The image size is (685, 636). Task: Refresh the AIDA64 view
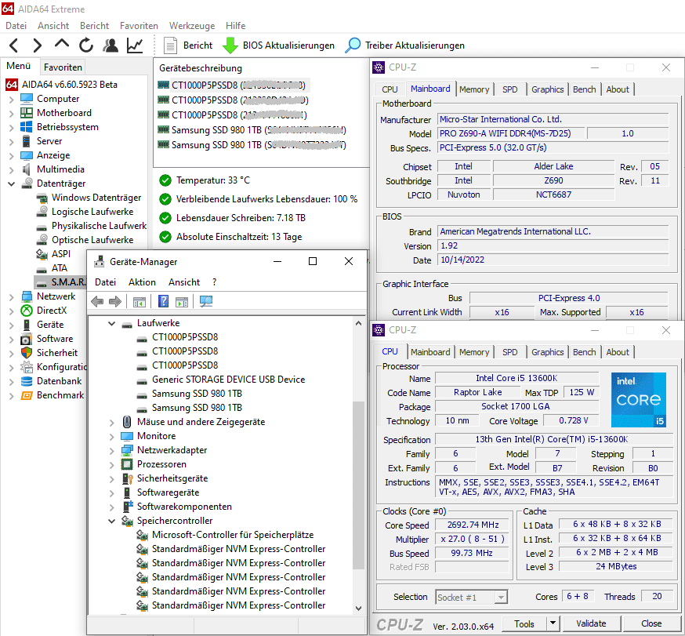(86, 45)
